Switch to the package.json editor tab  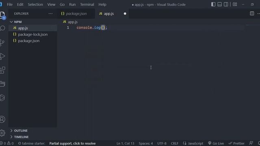(76, 13)
